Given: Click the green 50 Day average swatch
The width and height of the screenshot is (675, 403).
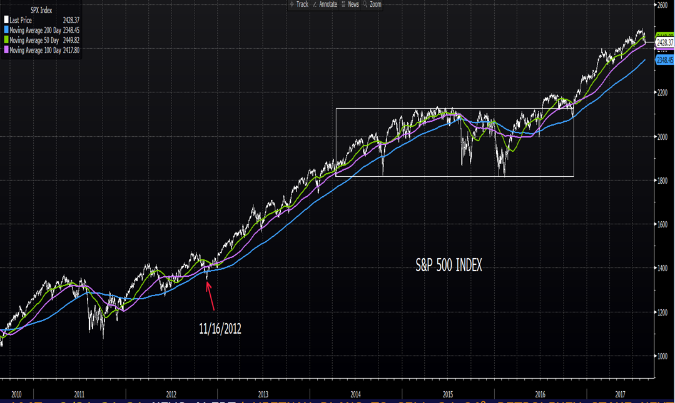Looking at the screenshot, I should pyautogui.click(x=6, y=40).
